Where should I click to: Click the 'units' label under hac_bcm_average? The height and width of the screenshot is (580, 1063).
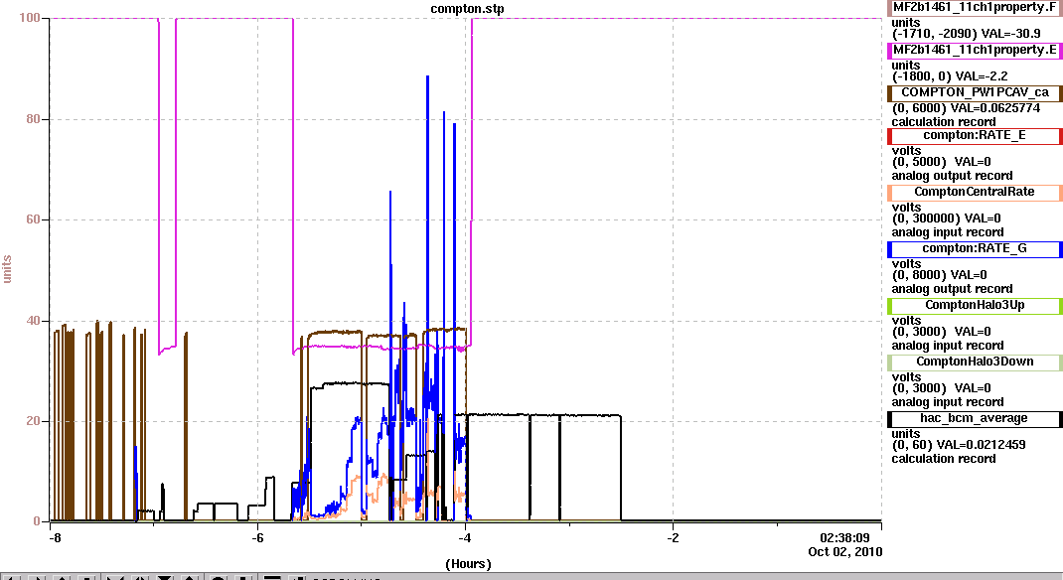906,434
